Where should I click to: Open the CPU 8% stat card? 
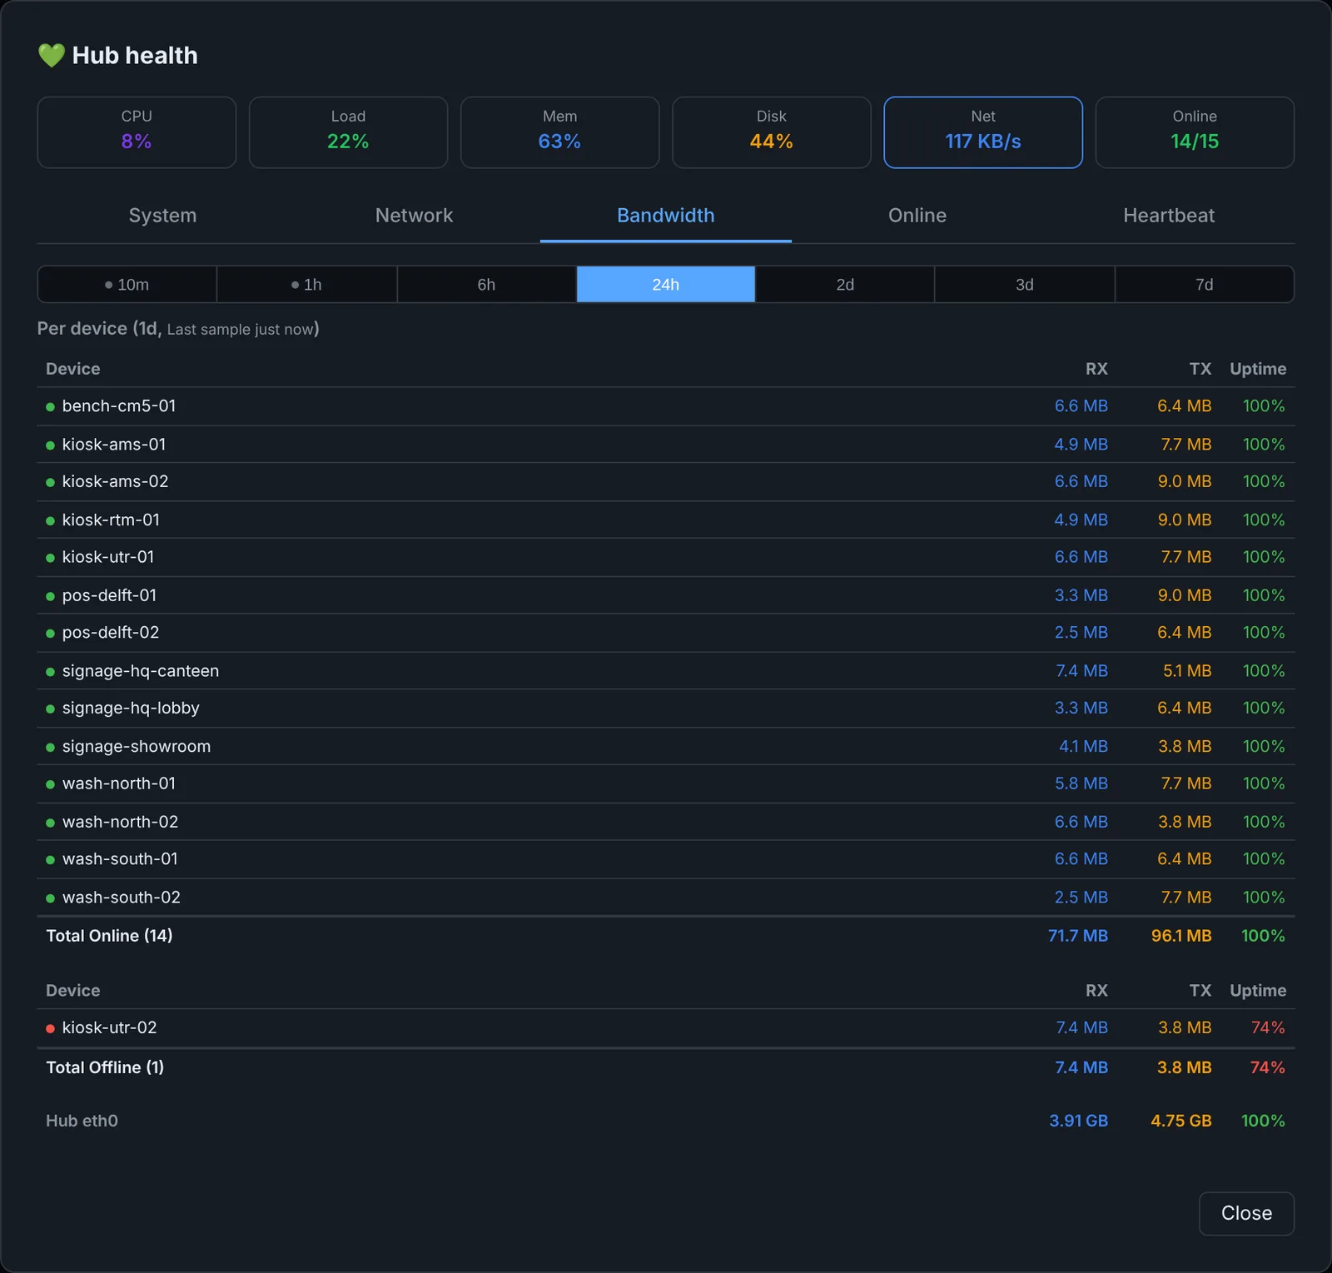point(137,132)
